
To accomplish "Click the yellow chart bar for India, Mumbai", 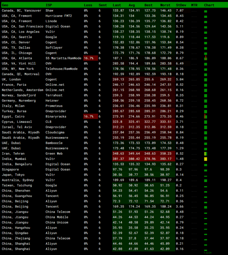I will tap(206, 159).
